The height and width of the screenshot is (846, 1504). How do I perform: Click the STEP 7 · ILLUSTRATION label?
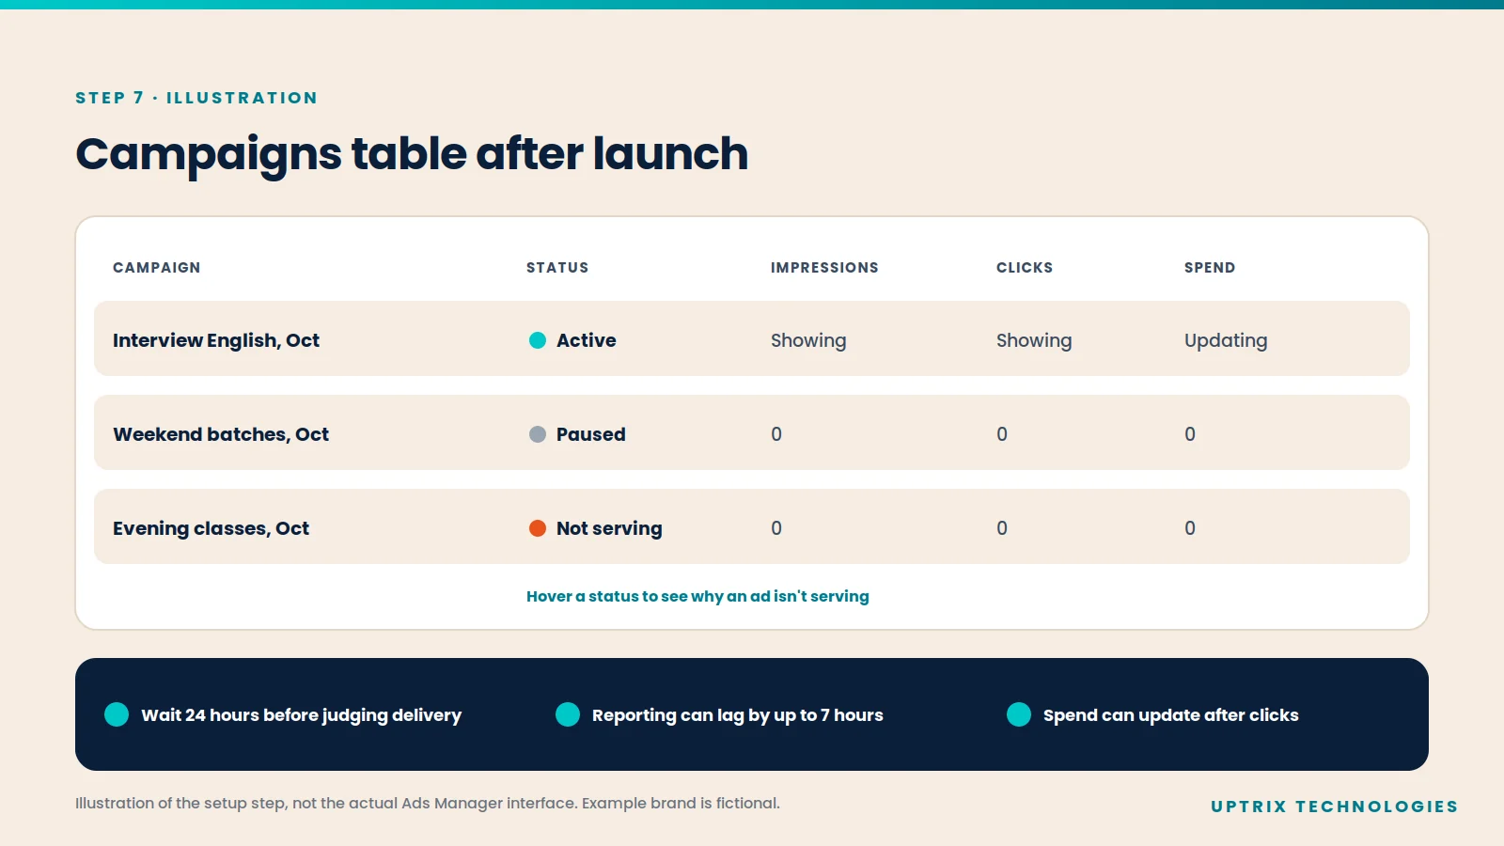[196, 98]
